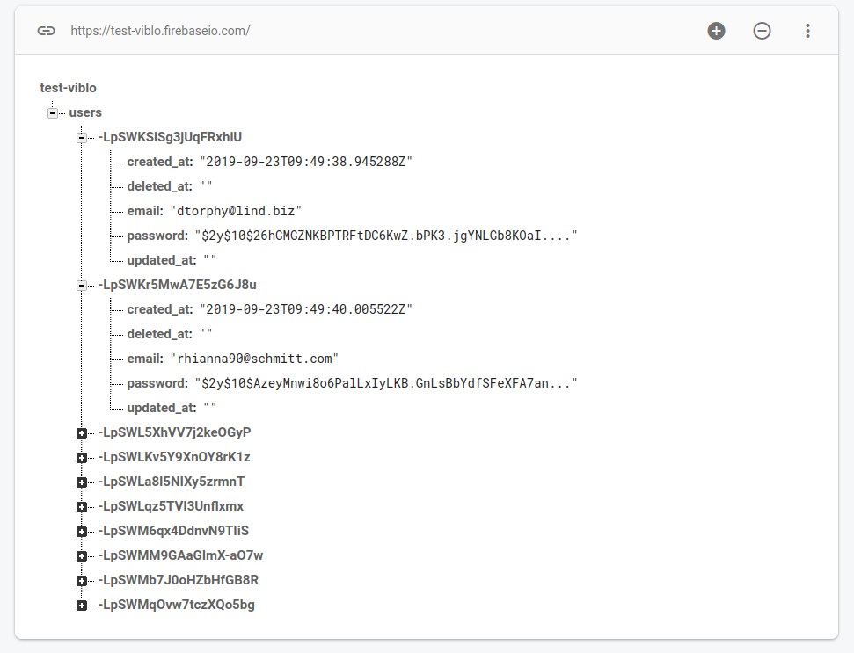
Task: Select the -LpSWLqz5TVI3Unflxmx key label
Action: point(171,506)
